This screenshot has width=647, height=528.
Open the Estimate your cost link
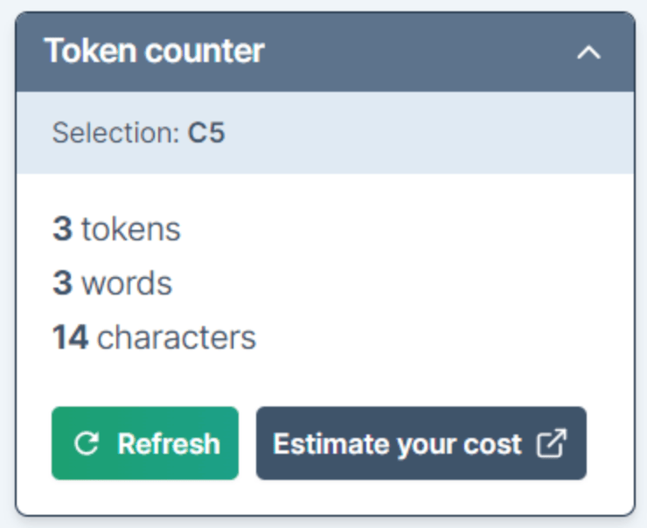pyautogui.click(x=421, y=443)
